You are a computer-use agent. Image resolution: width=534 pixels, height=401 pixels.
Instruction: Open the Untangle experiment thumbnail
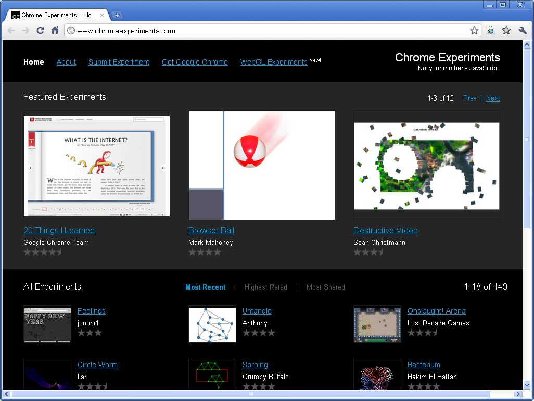(212, 324)
